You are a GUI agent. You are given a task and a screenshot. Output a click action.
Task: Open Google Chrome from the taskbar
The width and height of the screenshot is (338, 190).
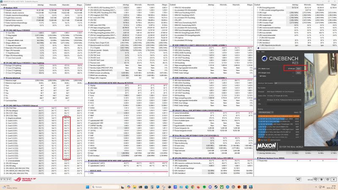(193, 187)
